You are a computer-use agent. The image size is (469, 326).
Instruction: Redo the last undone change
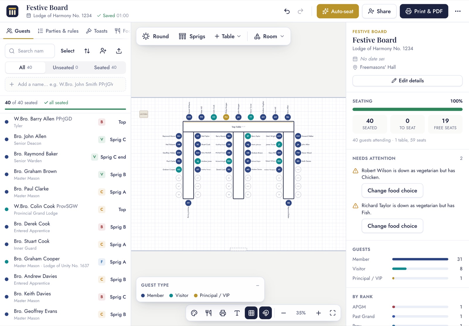[300, 11]
